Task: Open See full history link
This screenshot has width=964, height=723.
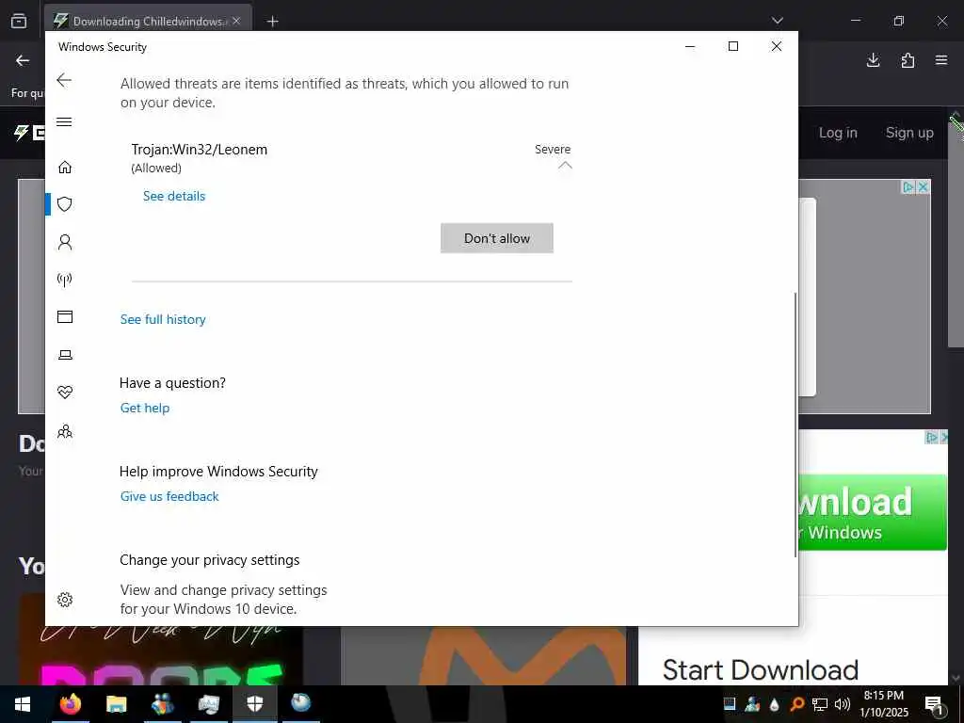Action: click(163, 319)
